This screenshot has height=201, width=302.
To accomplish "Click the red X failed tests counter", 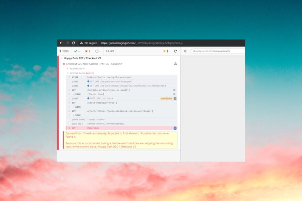I will pyautogui.click(x=88, y=51).
